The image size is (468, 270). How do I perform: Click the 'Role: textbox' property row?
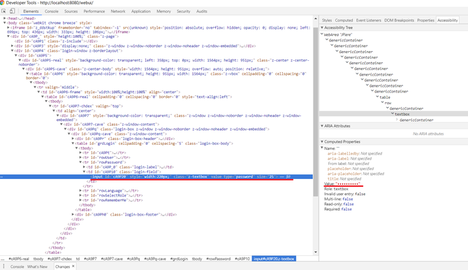click(x=337, y=189)
